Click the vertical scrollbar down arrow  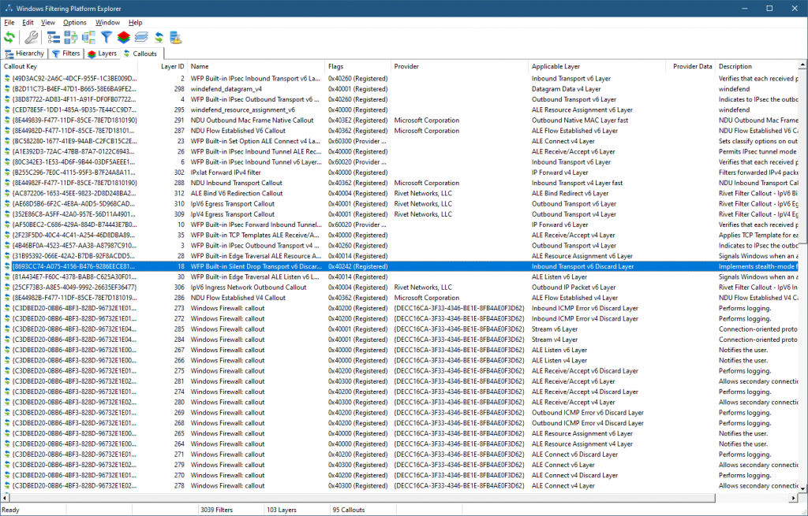tap(802, 486)
